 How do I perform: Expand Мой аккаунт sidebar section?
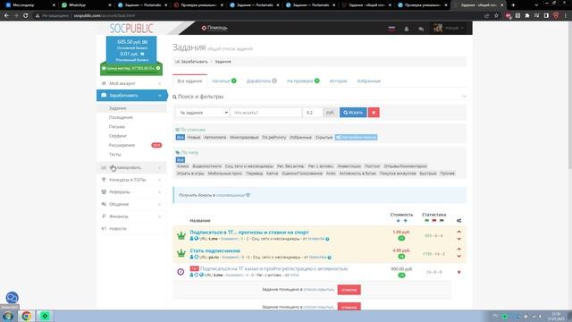pos(131,83)
